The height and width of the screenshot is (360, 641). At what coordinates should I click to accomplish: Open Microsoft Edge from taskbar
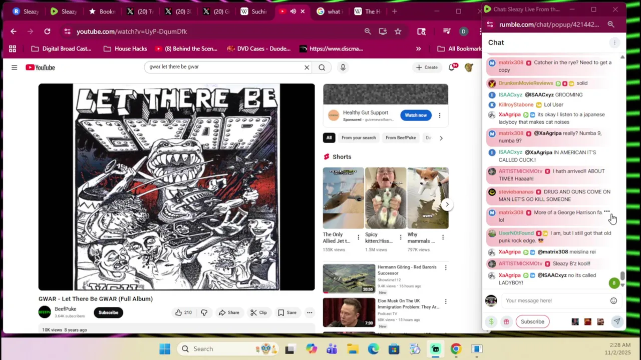pyautogui.click(x=373, y=349)
